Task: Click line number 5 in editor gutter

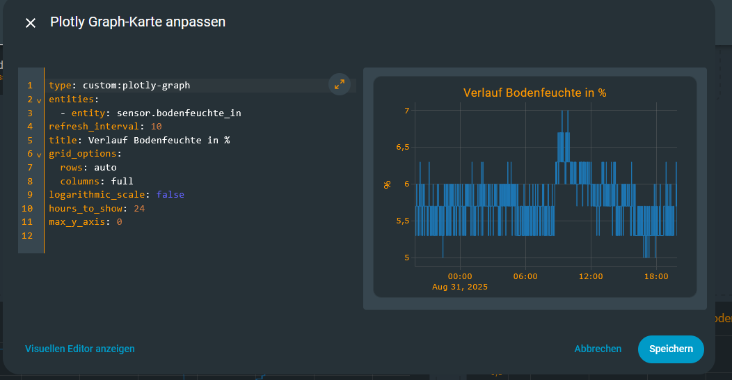Action: (30, 141)
